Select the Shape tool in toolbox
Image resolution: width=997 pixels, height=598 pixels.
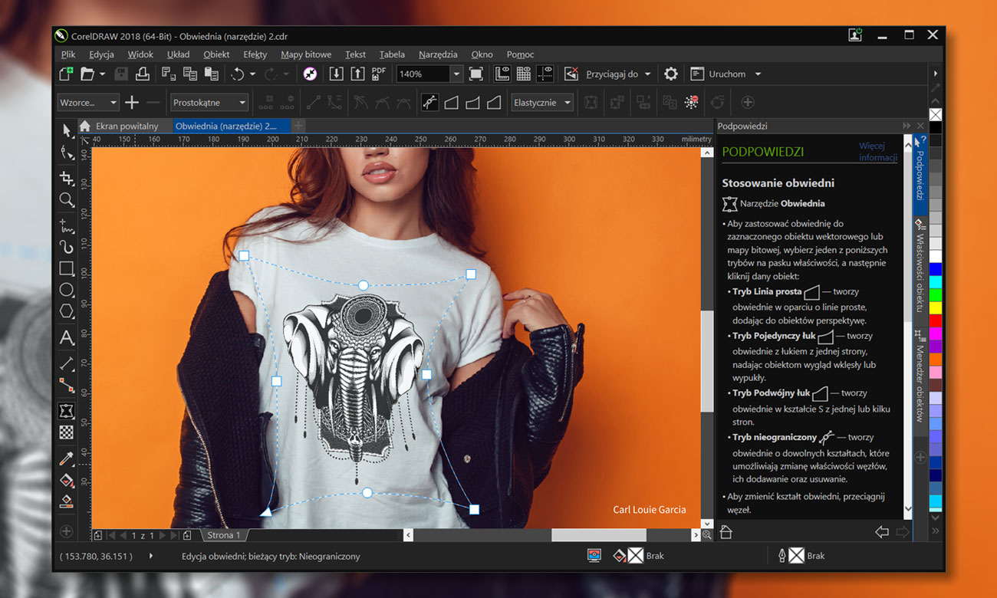coord(67,153)
